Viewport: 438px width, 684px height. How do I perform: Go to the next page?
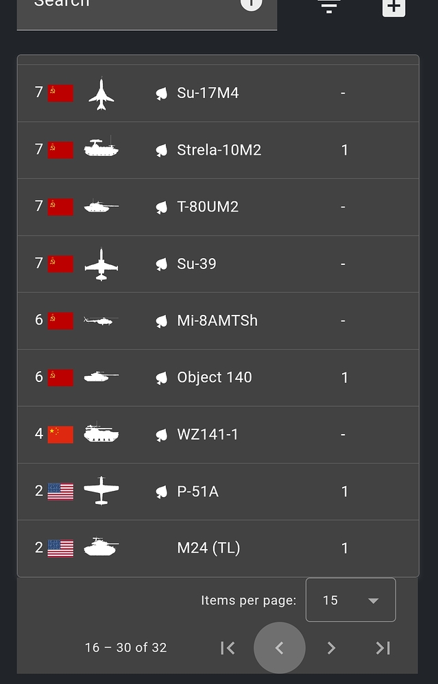coord(331,648)
